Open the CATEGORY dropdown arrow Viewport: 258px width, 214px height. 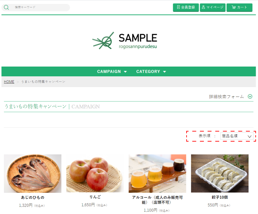(x=164, y=72)
